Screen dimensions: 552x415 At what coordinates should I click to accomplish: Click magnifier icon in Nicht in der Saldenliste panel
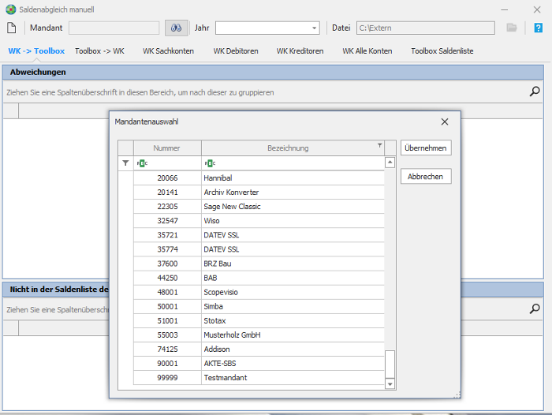click(x=535, y=309)
